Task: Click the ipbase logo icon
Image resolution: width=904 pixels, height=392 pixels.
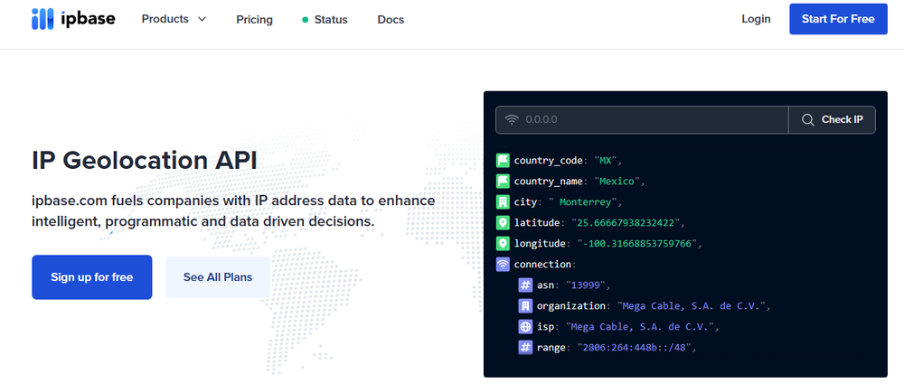Action: coord(42,19)
